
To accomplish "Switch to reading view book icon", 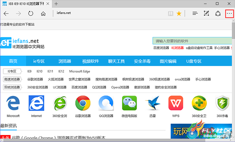I will tap(170, 14).
